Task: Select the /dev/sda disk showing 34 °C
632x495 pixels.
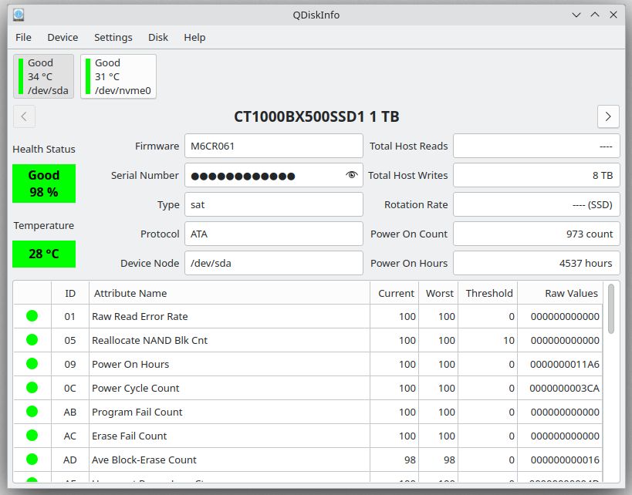Action: [43, 76]
